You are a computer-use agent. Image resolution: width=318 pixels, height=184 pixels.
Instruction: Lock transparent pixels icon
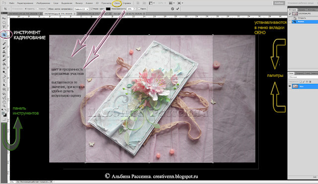tap(301, 81)
